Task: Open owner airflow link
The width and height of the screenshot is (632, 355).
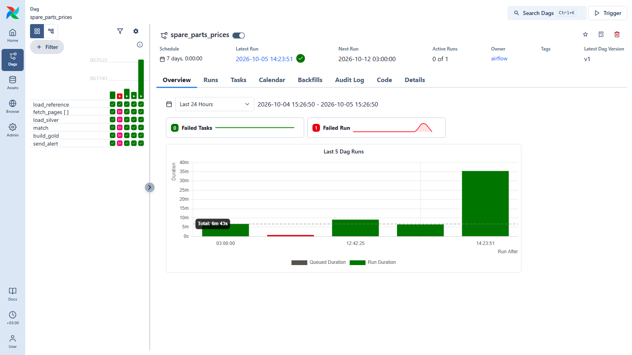Action: 499,58
